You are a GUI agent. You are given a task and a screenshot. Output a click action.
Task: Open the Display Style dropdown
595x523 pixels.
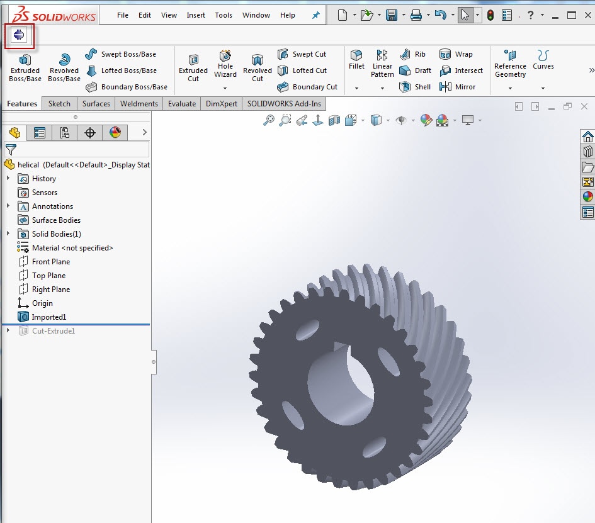tap(387, 120)
